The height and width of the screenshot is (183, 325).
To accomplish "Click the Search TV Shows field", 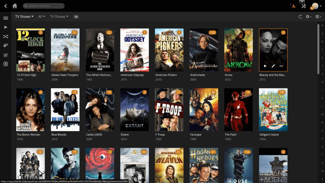I will click(43, 6).
